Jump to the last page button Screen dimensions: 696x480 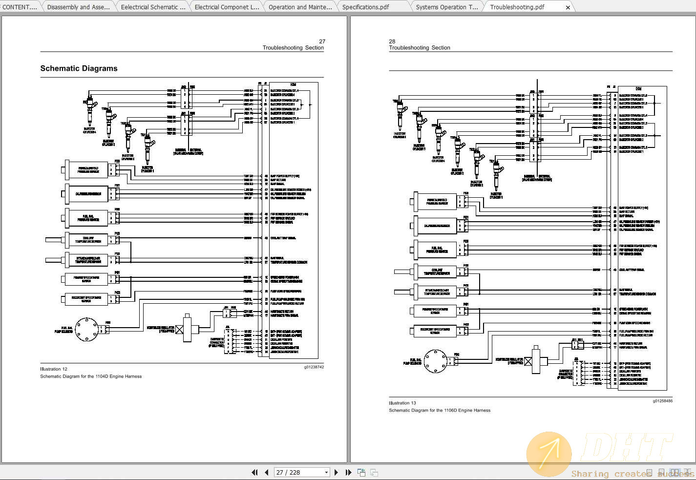click(x=348, y=472)
